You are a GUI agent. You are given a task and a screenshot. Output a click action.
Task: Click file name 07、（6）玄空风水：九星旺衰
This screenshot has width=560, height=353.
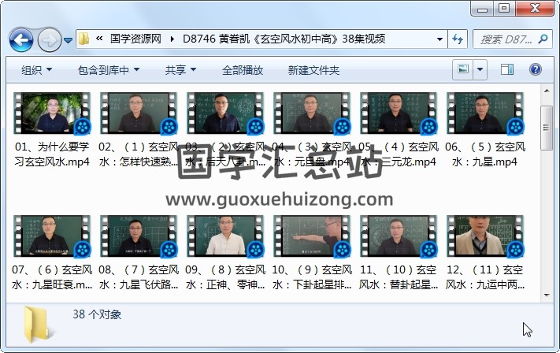click(x=52, y=277)
